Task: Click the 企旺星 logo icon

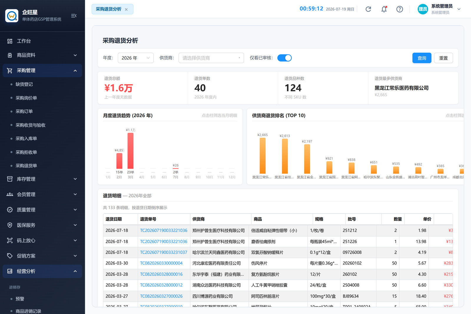Action: point(12,16)
